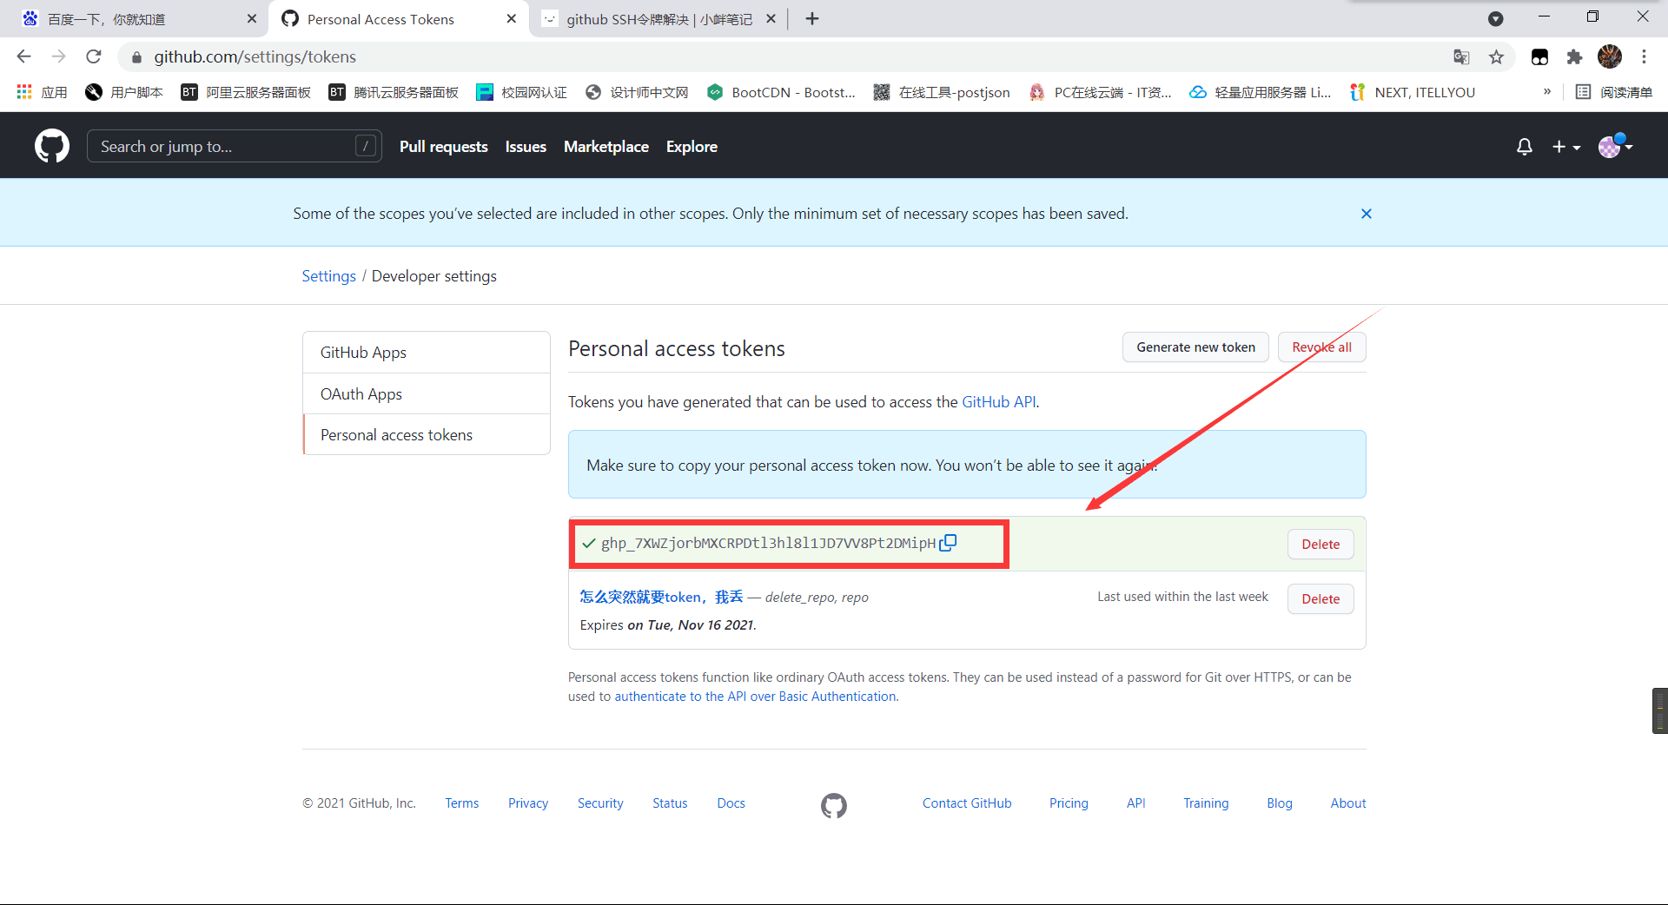
Task: Open Explore
Action: pos(692,147)
